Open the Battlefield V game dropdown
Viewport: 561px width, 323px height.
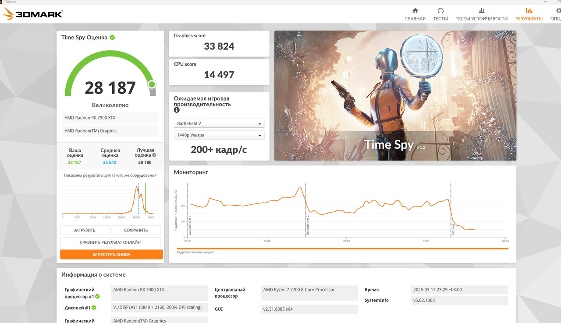(219, 123)
